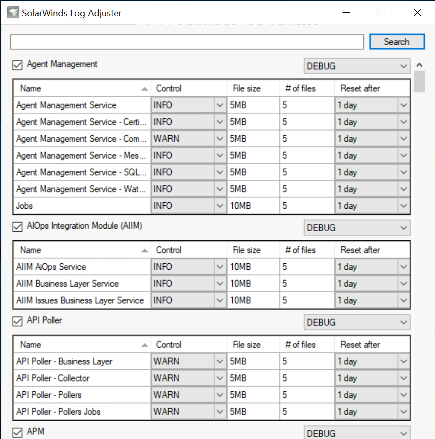The image size is (435, 439).
Task: Click File size header in Agent Management table
Action: (253, 88)
